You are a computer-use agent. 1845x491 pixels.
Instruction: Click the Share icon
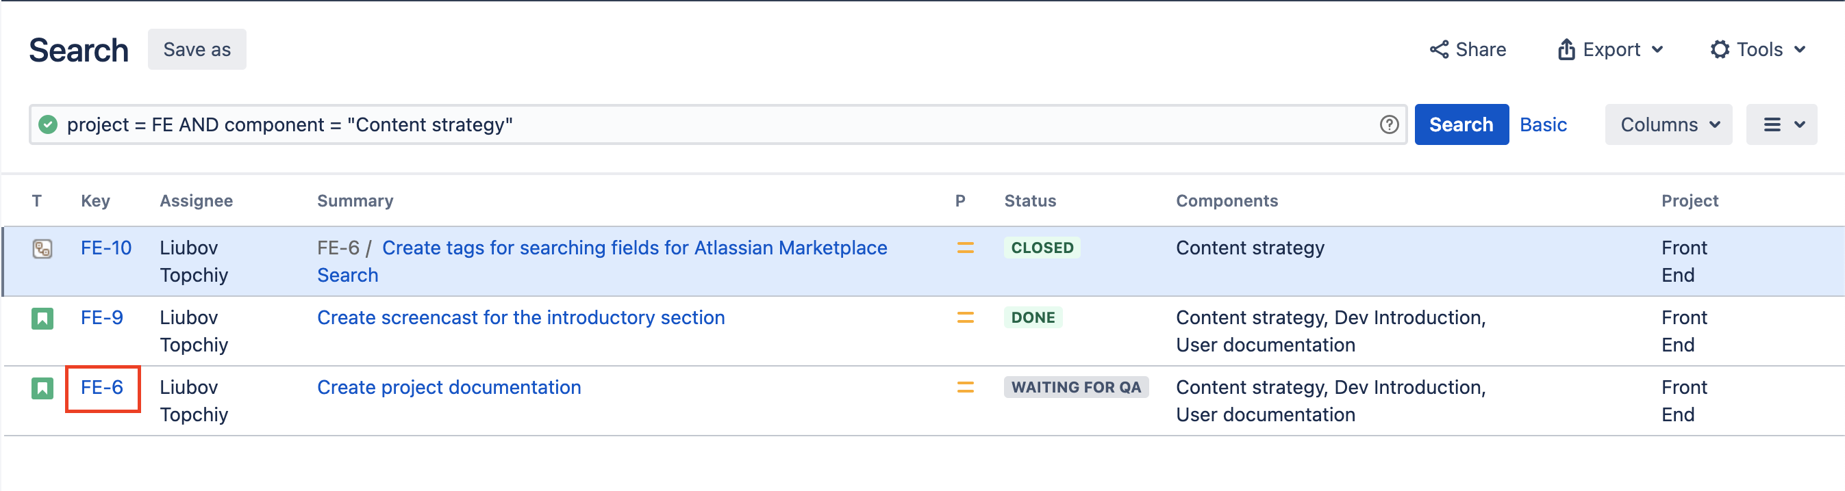click(1440, 49)
